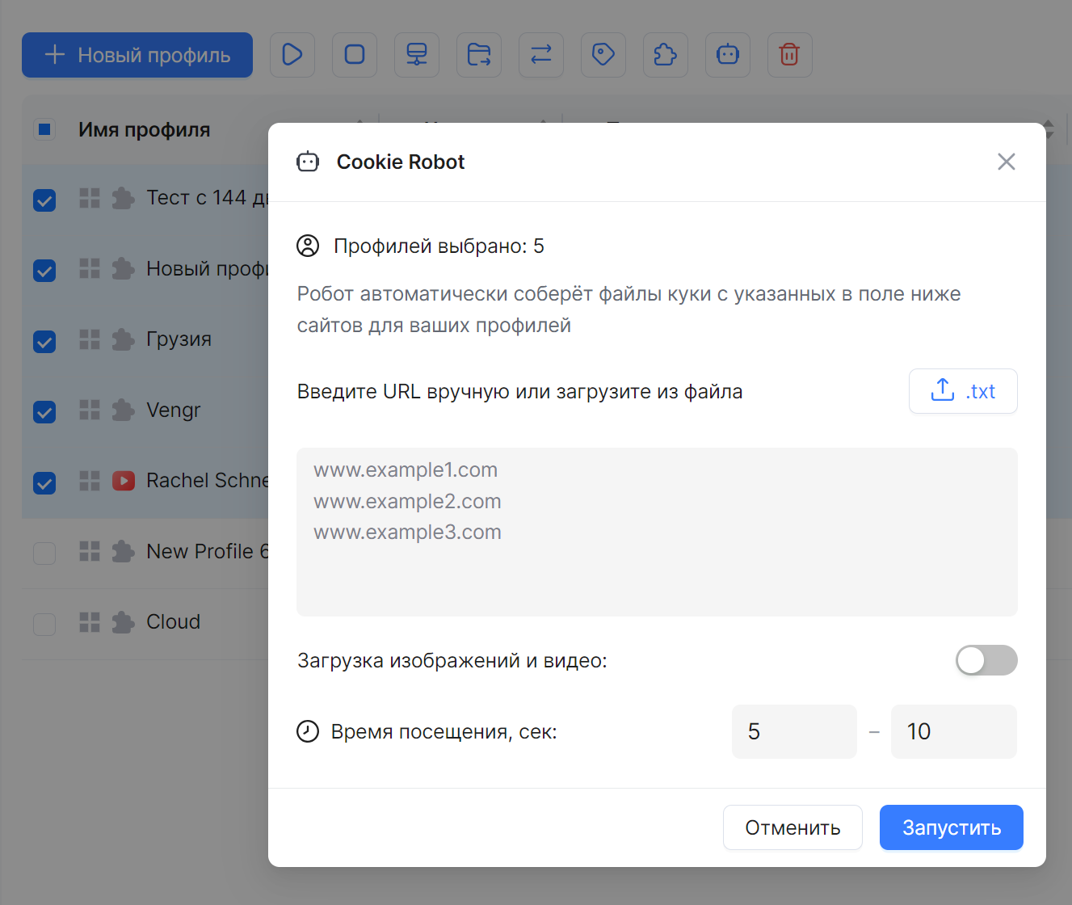Click the proxy/network icon in the toolbar

[417, 55]
